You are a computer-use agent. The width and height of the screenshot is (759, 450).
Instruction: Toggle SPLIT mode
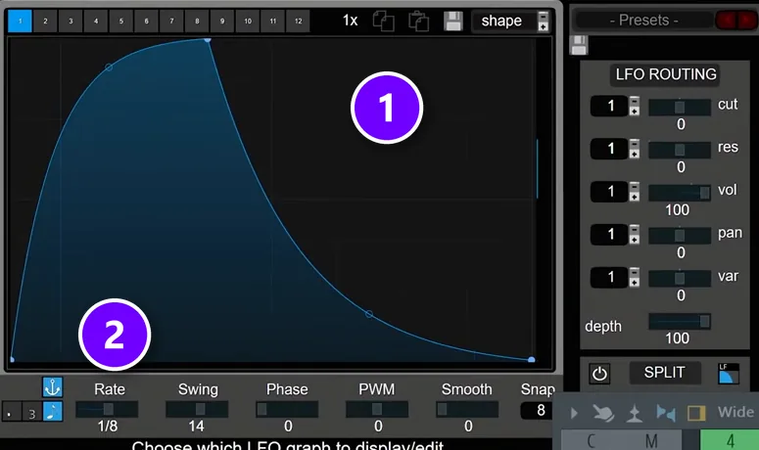click(664, 373)
